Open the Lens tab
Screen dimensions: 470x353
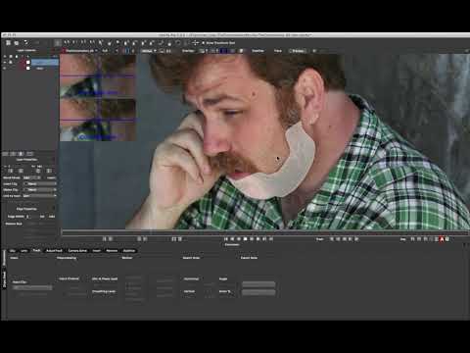[24, 251]
